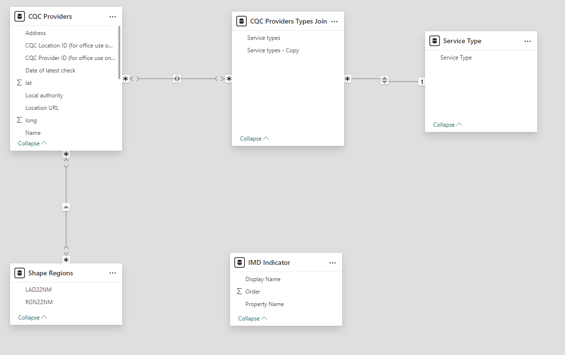Collapse the Shape Regions table card
Viewport: 565px width, 355px height.
pyautogui.click(x=33, y=318)
